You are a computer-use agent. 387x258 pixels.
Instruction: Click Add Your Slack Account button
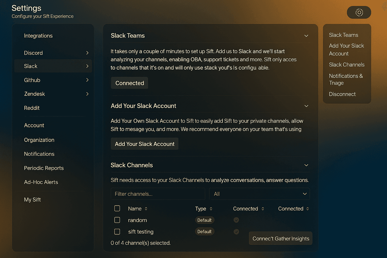coord(145,144)
